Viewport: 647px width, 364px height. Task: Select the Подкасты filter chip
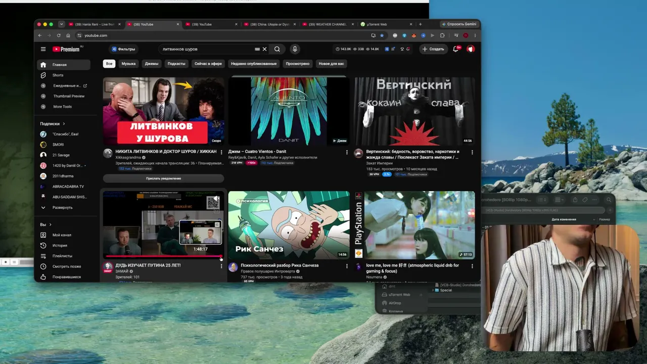click(x=176, y=64)
